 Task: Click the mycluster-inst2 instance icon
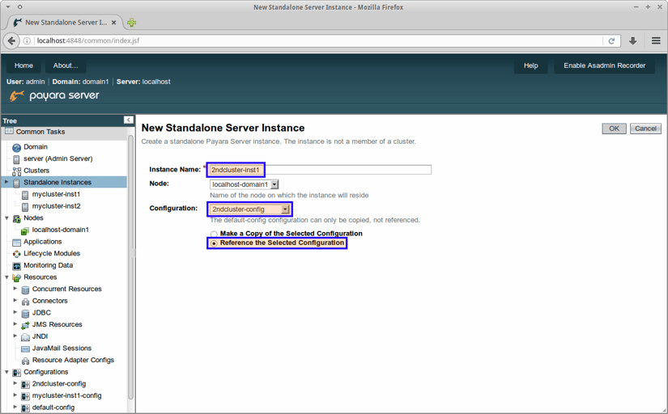click(25, 207)
